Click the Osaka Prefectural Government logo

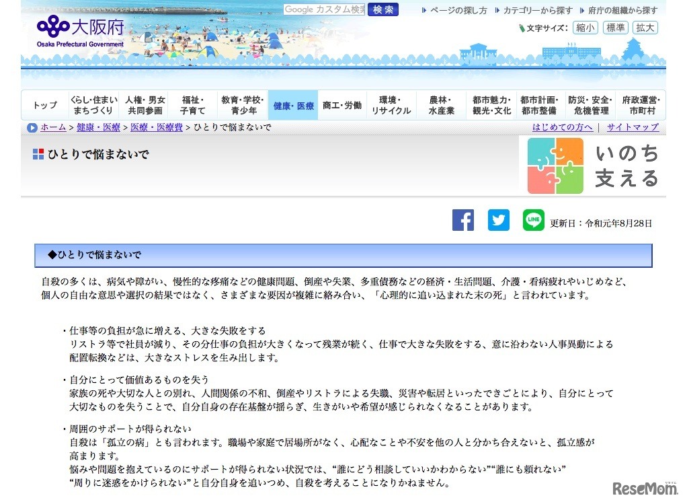coord(81,32)
